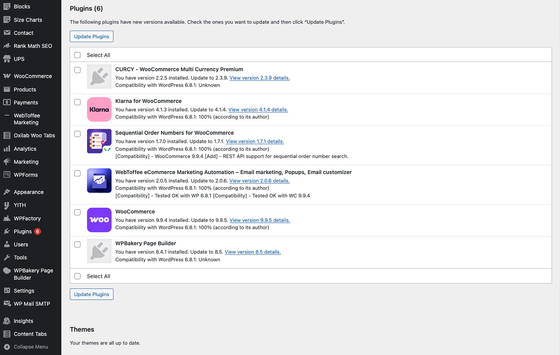Click the Collapse Menu text

pyautogui.click(x=31, y=347)
